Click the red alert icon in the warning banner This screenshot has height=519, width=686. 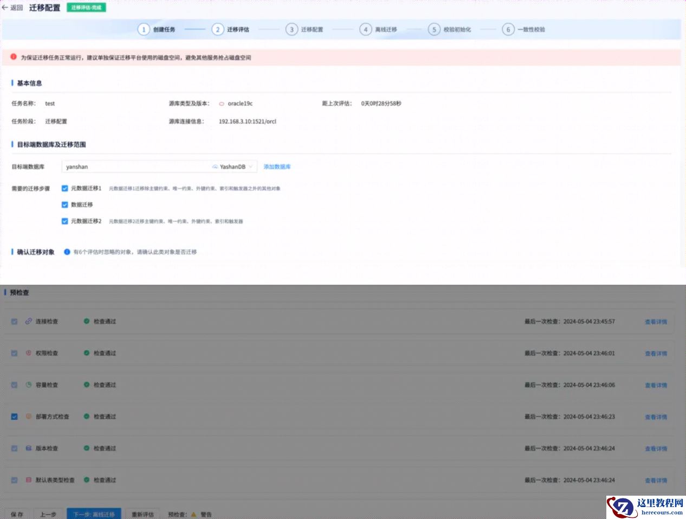pyautogui.click(x=14, y=56)
